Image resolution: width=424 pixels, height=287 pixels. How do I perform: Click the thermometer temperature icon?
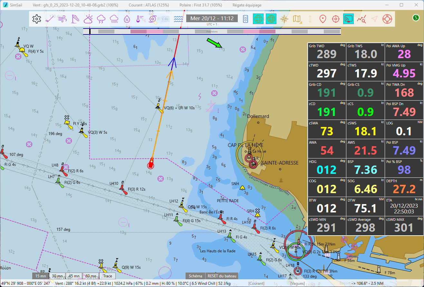[140, 19]
